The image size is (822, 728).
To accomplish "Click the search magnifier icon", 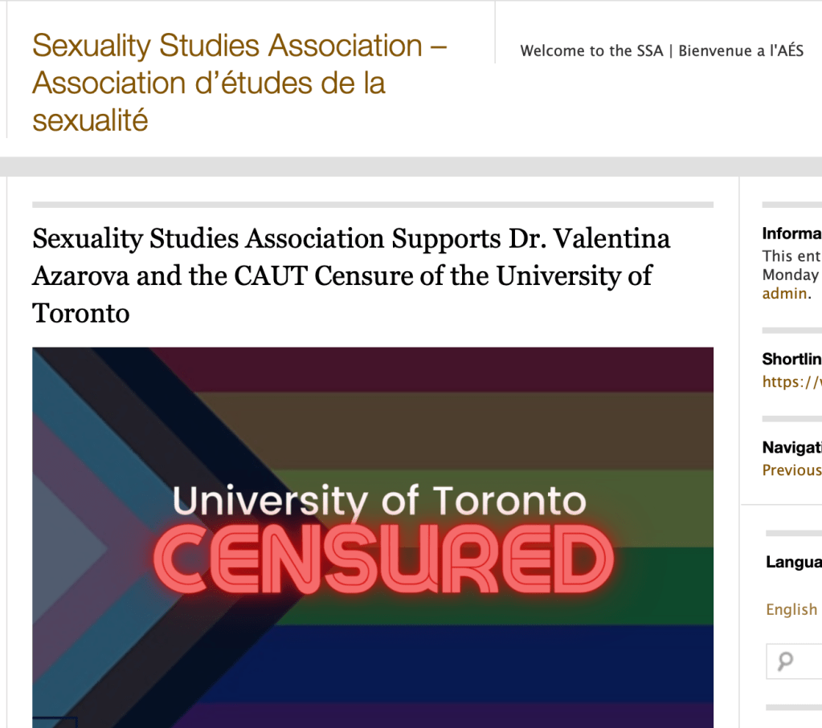I will [785, 661].
